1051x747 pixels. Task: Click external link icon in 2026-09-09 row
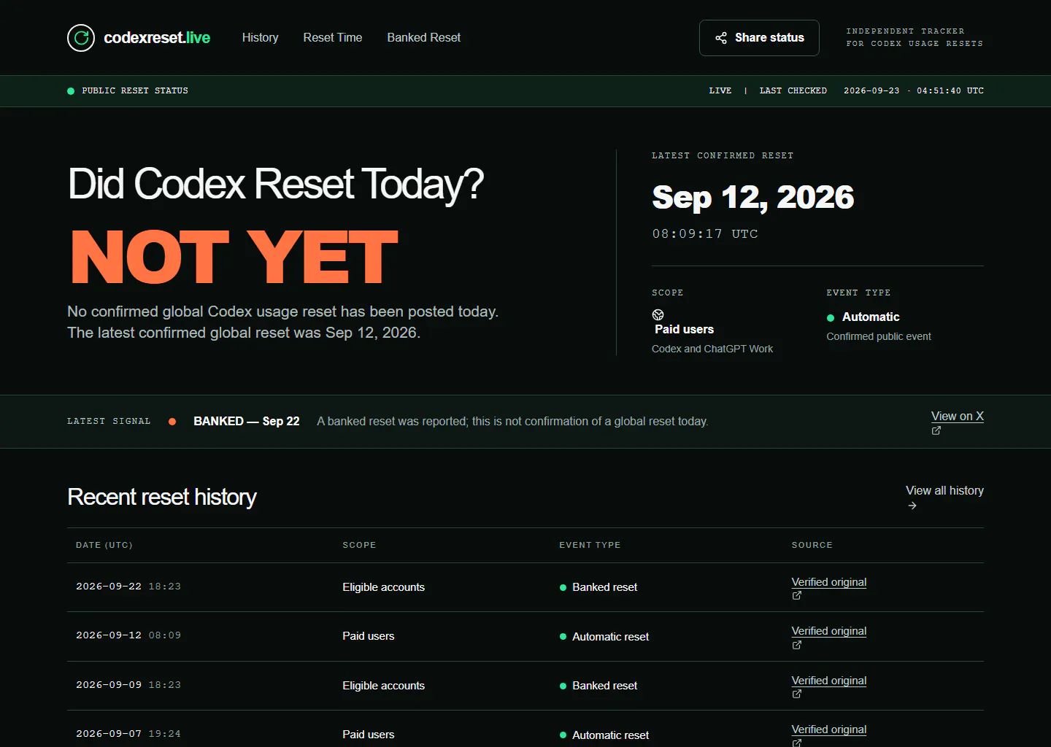coord(797,694)
